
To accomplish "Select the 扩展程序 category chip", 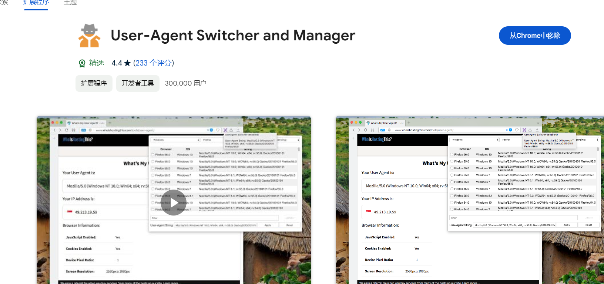I will point(94,83).
